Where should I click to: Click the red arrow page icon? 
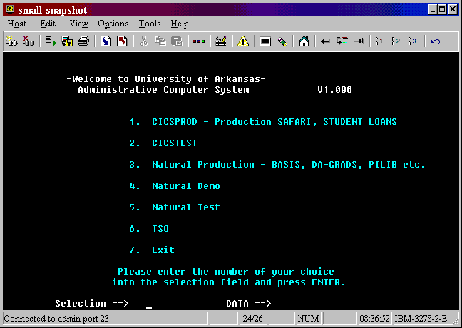tap(122, 41)
